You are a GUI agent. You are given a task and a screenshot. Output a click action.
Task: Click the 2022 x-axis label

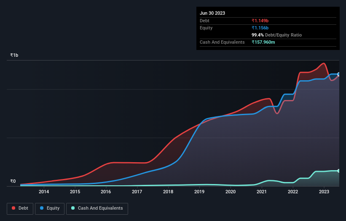click(x=293, y=192)
